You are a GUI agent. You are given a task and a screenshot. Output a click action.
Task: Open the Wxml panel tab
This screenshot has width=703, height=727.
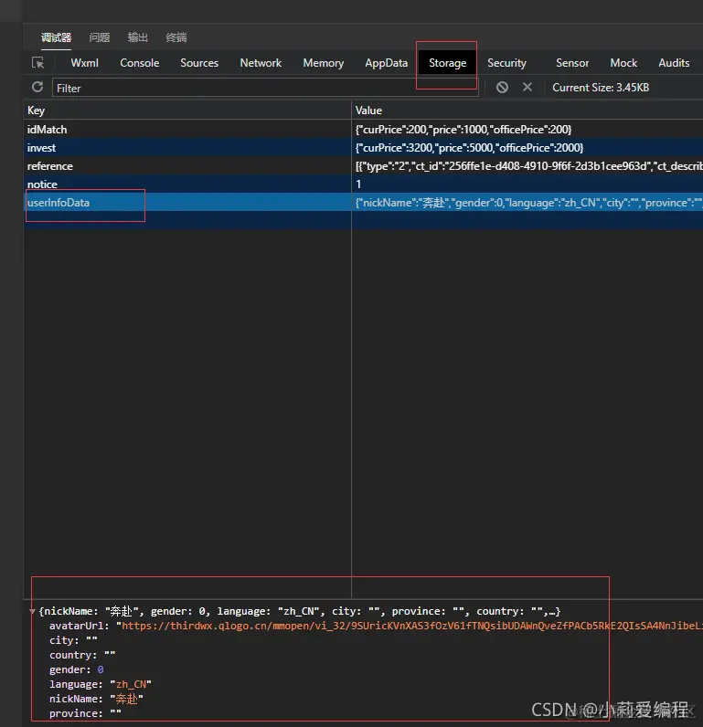[84, 63]
